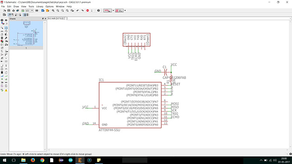Select the Rotate tool

6,31
